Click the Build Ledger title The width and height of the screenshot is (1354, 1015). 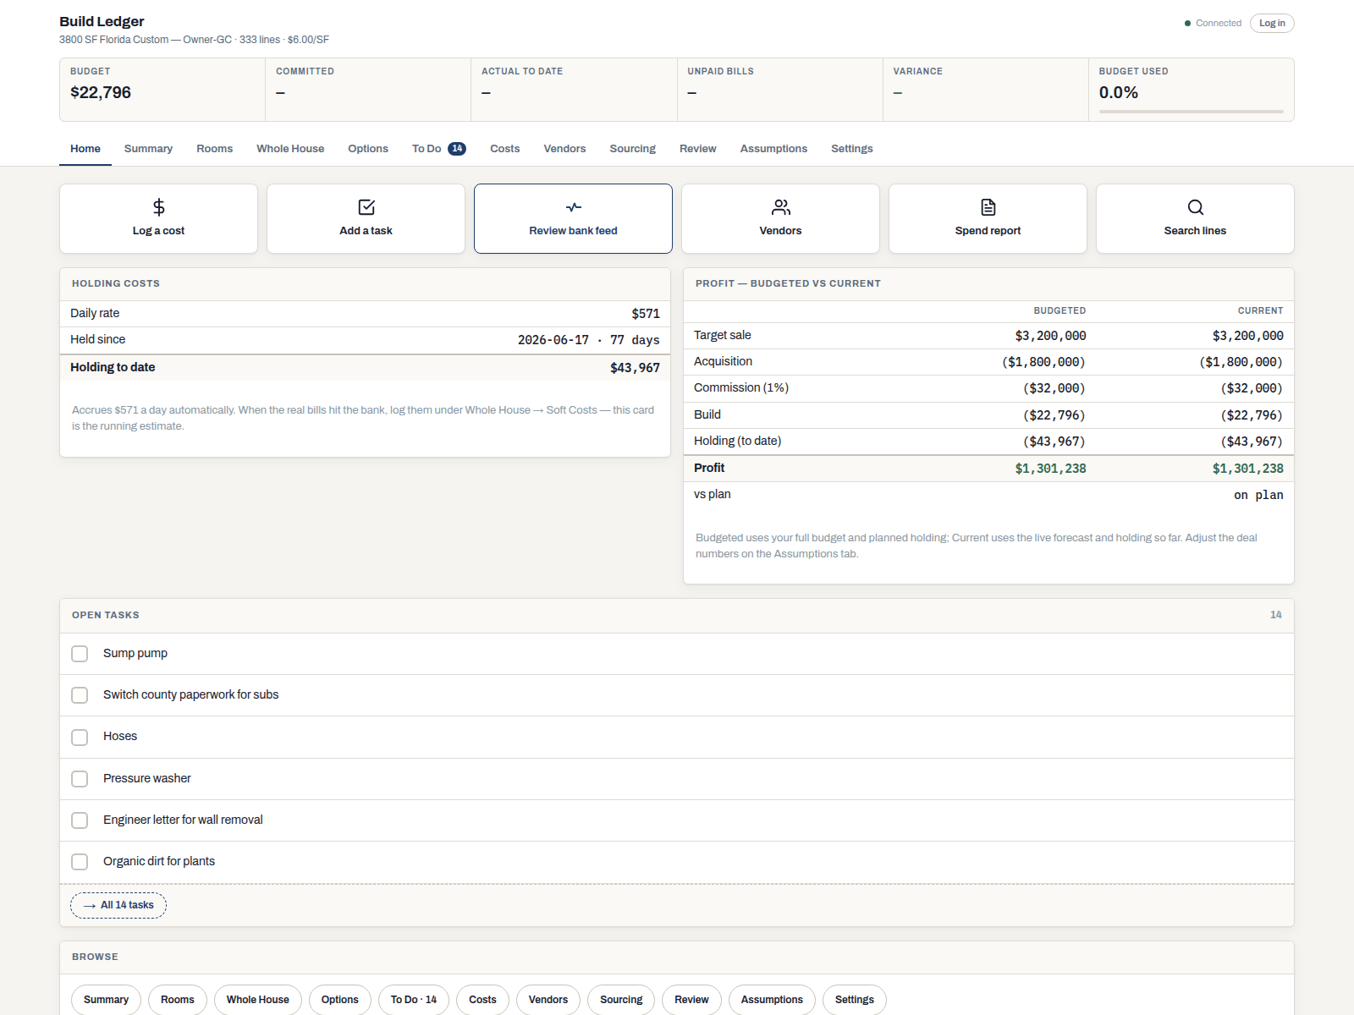pos(102,21)
